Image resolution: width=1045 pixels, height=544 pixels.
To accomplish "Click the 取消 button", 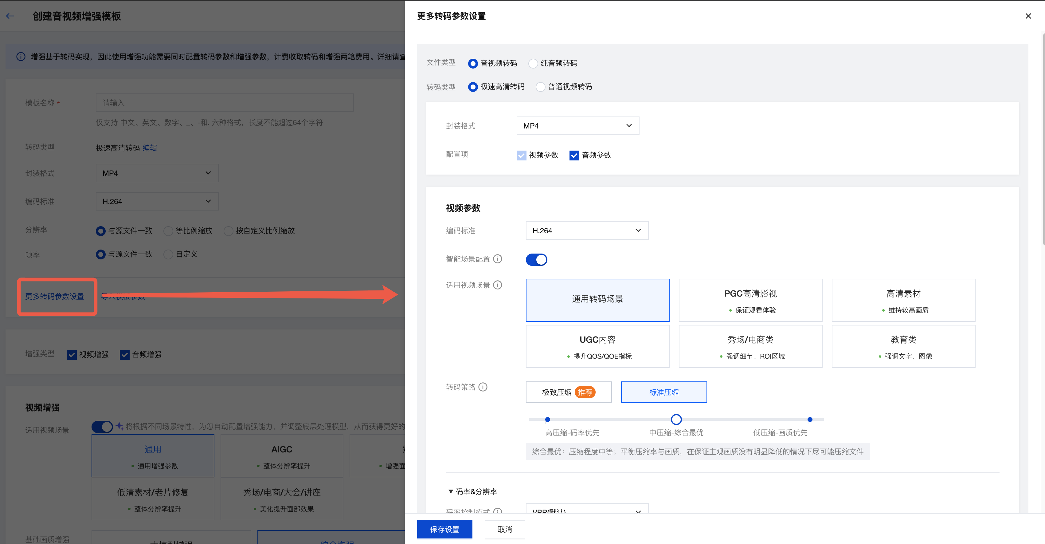I will (x=505, y=529).
